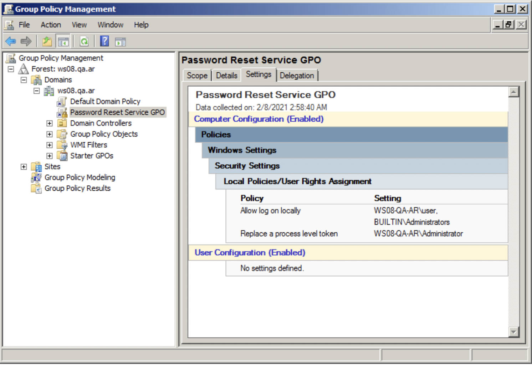
Task: Expand the WMI Filters node
Action: (50, 145)
